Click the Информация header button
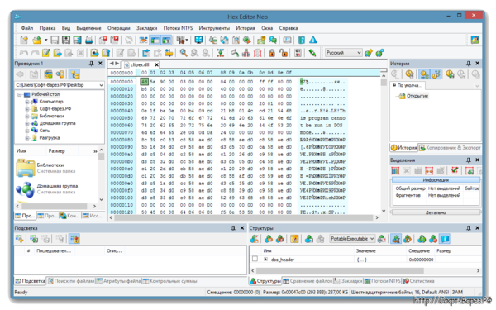The width and height of the screenshot is (496, 310). [436, 179]
